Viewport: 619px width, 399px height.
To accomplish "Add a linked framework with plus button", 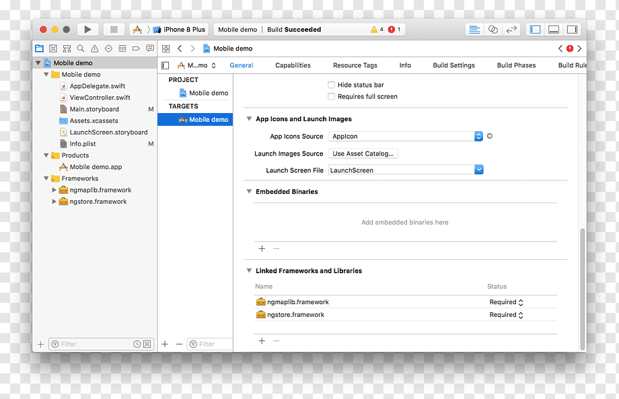I will coord(262,340).
